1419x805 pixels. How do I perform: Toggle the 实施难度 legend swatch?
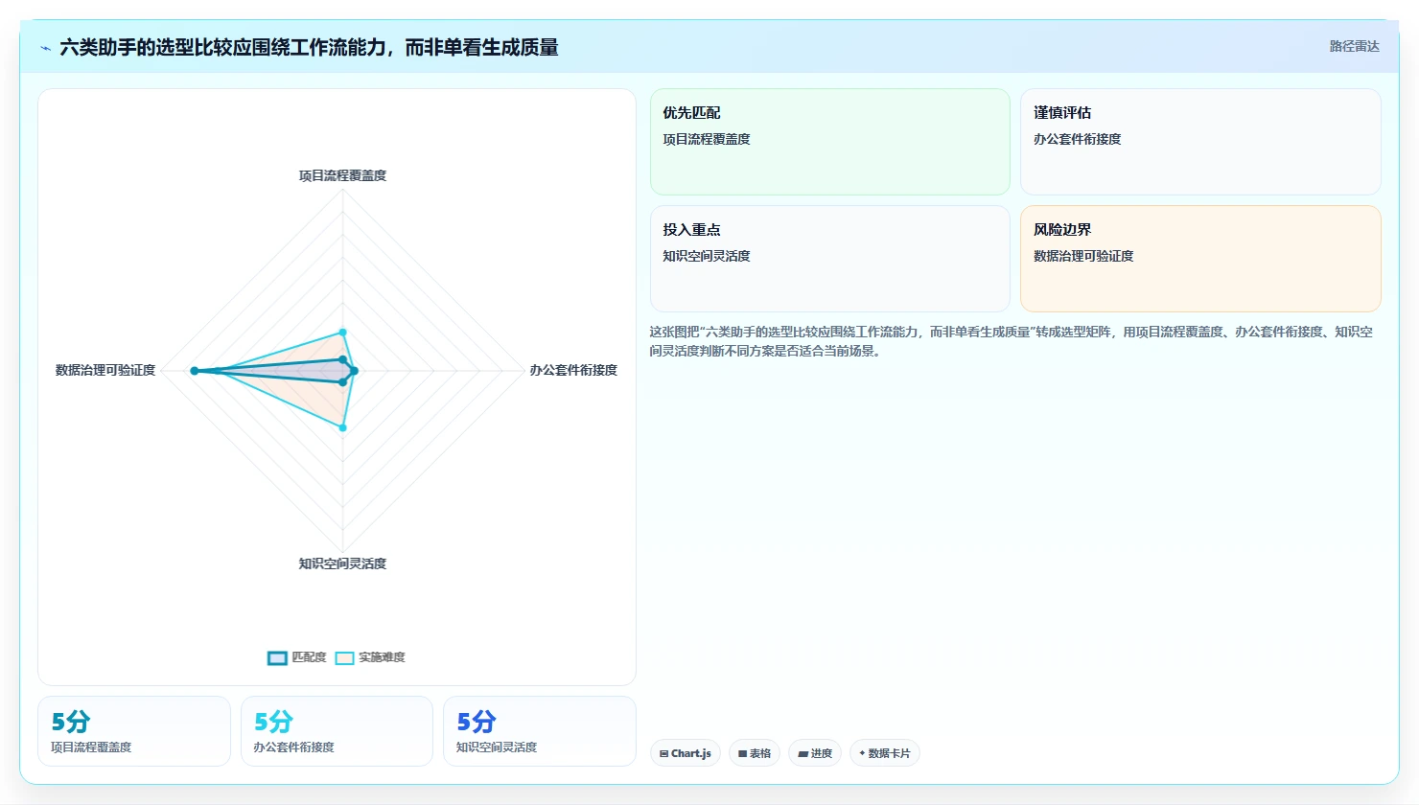(344, 657)
